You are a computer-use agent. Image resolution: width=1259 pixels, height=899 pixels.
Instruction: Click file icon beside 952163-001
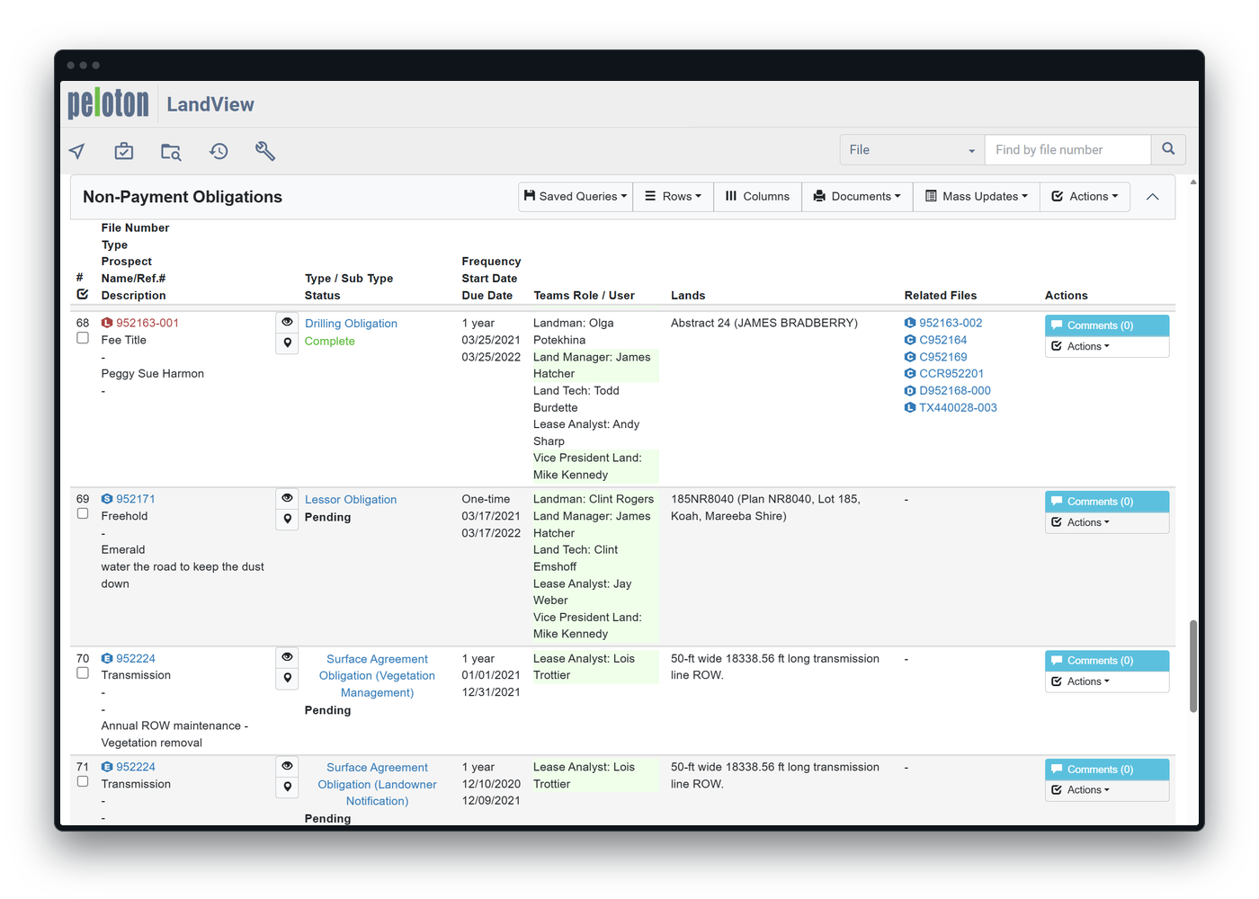tap(107, 323)
